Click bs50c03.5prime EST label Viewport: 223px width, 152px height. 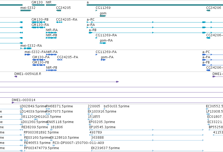(116, 106)
